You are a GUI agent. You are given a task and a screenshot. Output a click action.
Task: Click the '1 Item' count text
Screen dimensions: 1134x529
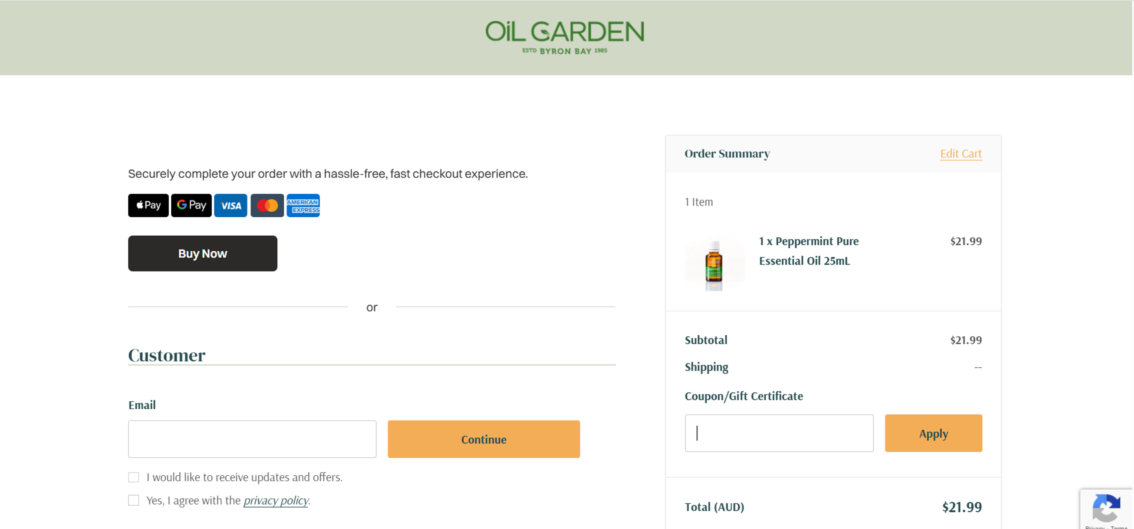699,202
